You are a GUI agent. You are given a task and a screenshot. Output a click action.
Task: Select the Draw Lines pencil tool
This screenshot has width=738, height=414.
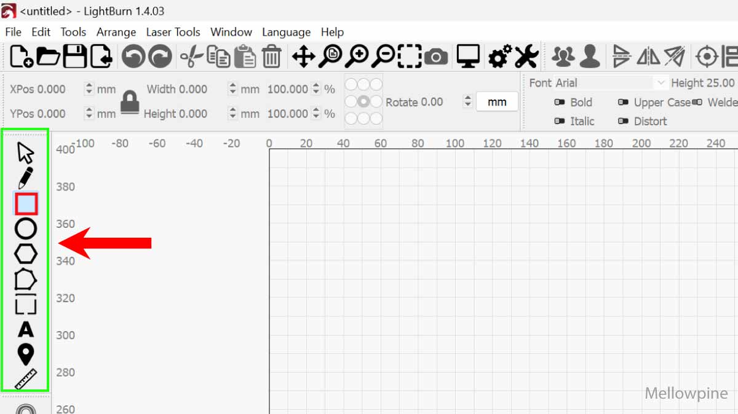coord(25,178)
